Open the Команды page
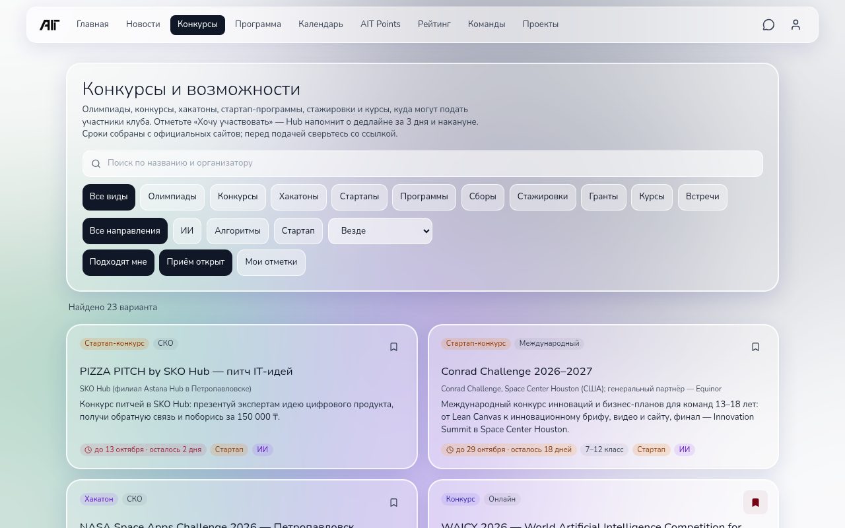This screenshot has width=845, height=528. point(487,24)
